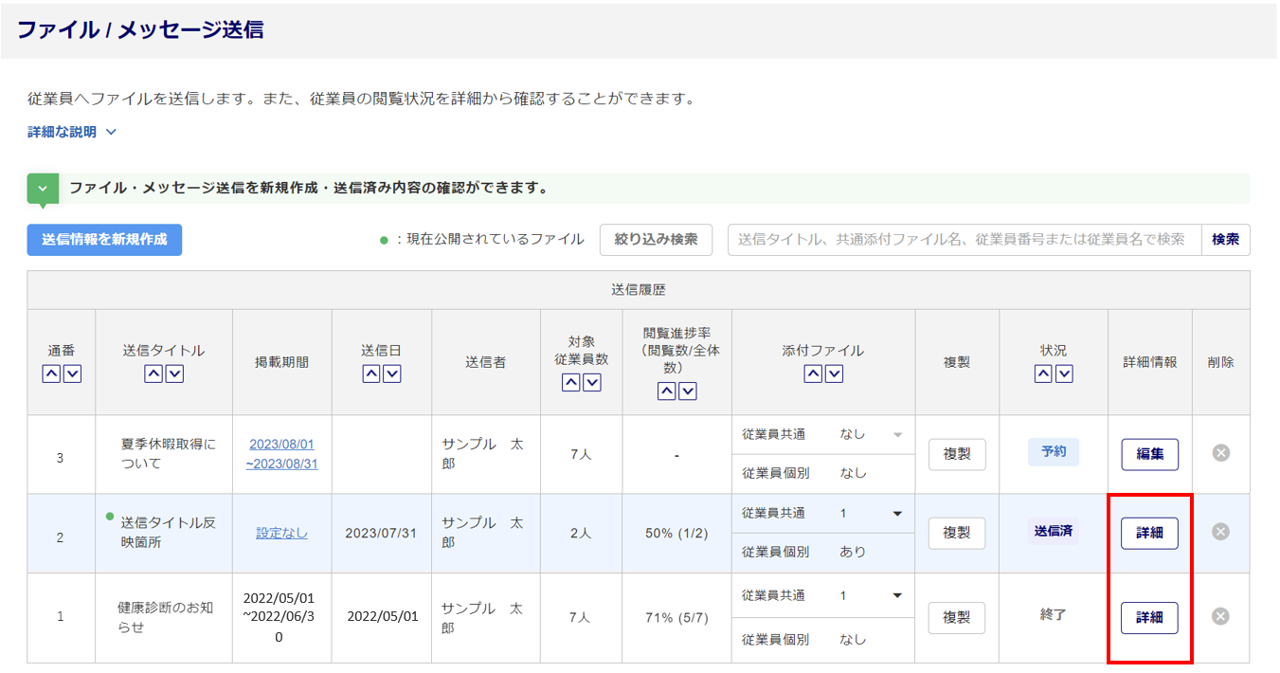The height and width of the screenshot is (673, 1280).
Task: Click 編集 button for 夏季休暇取得について
Action: tap(1149, 454)
